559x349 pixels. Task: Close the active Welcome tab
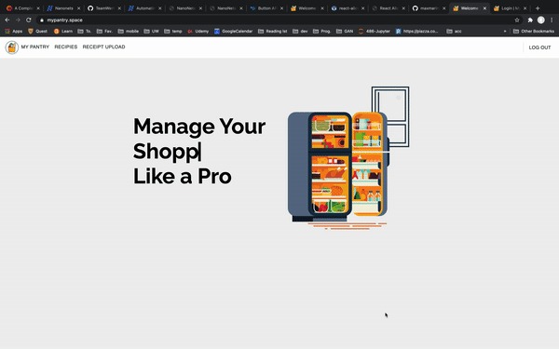tap(484, 8)
